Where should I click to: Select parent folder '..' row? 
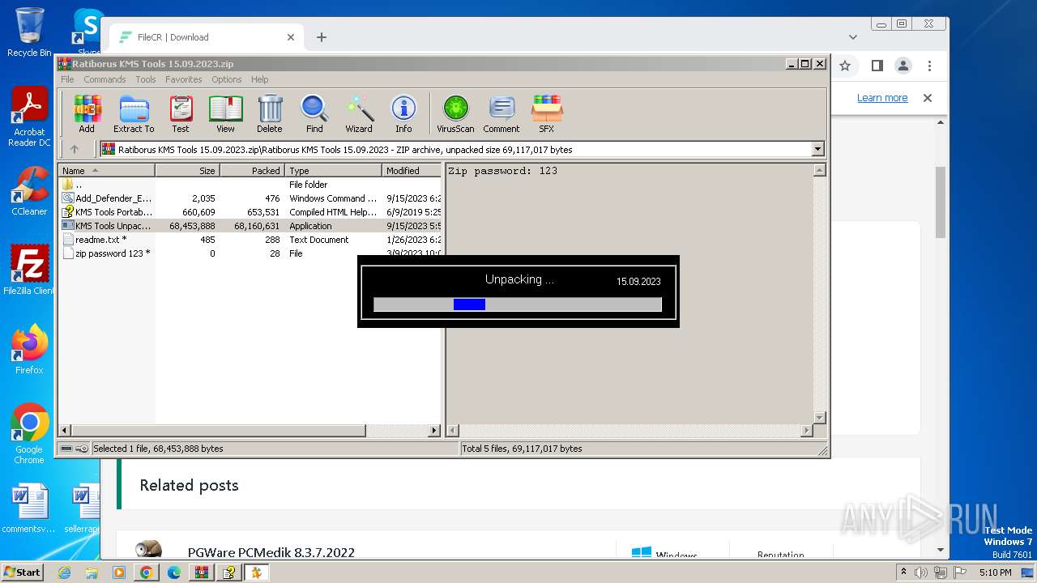(x=250, y=185)
